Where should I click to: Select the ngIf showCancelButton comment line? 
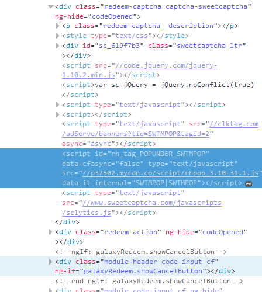click(141, 252)
